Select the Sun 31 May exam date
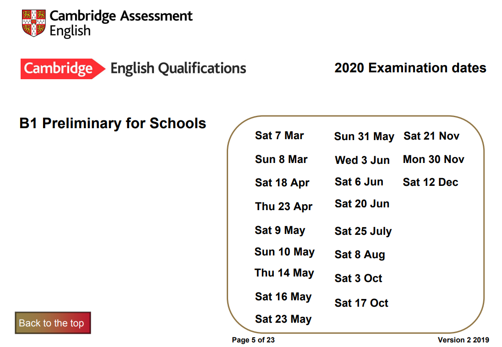Screen dimensions: 502x347 (x=364, y=136)
